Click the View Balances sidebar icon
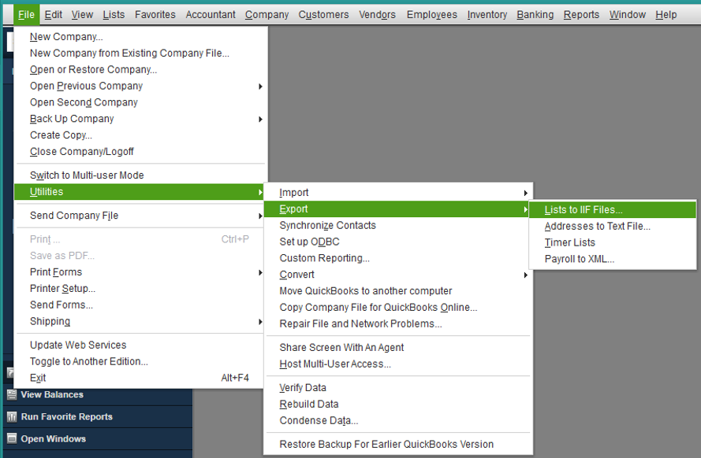This screenshot has width=701, height=458. click(12, 394)
